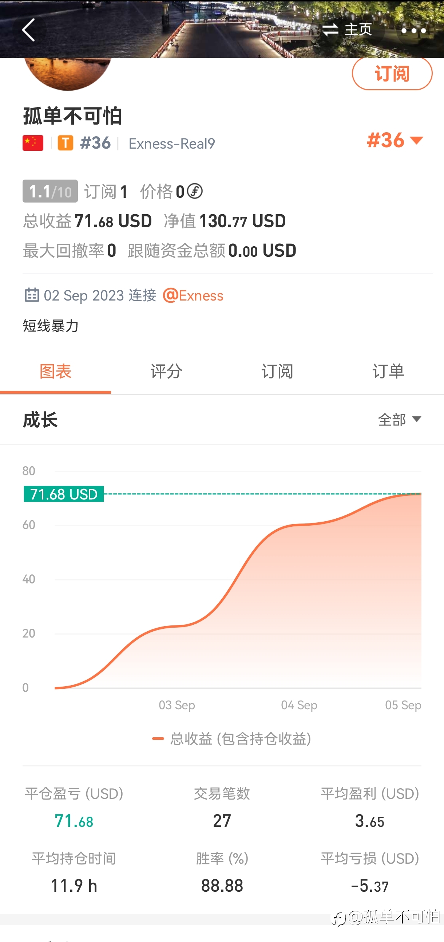444x942 pixels.
Task: Open the three-dots more menu
Action: (x=413, y=31)
